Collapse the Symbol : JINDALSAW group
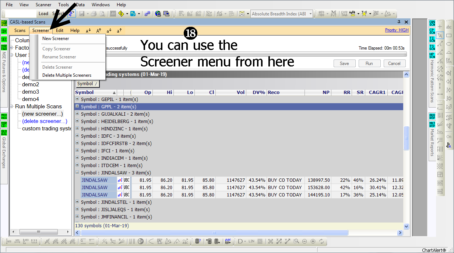 click(x=77, y=173)
